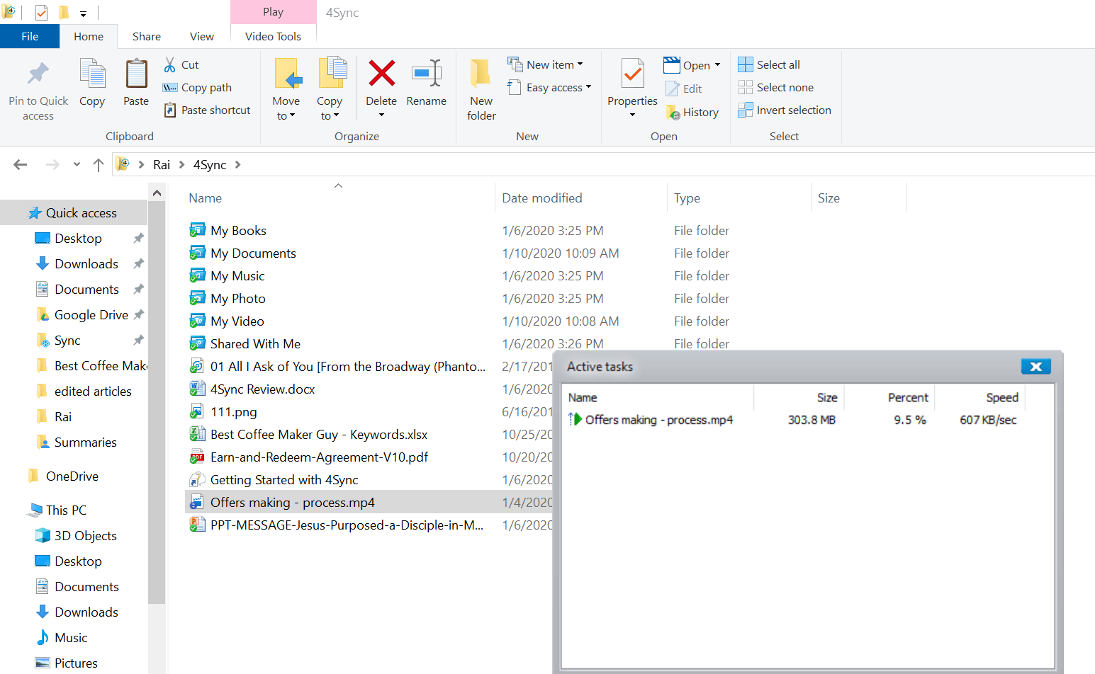Click Invert selection in the ribbon

click(x=784, y=110)
